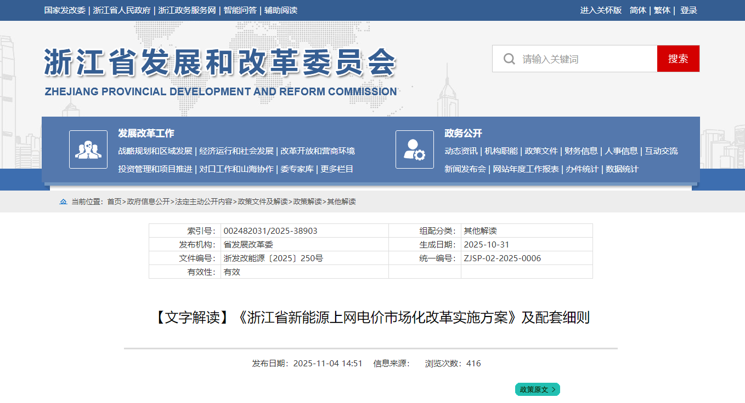Click the home icon beside 当前位置

(63, 202)
